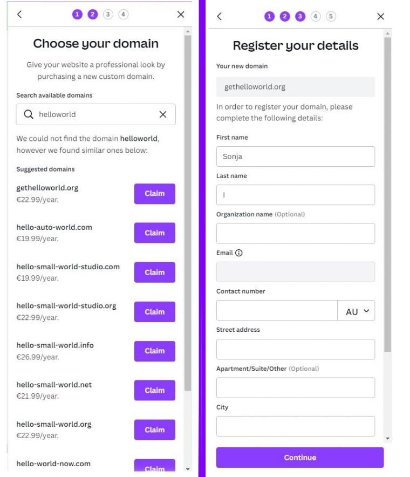Clear the helloworld search using the X icon
The width and height of the screenshot is (410, 477).
pos(163,114)
